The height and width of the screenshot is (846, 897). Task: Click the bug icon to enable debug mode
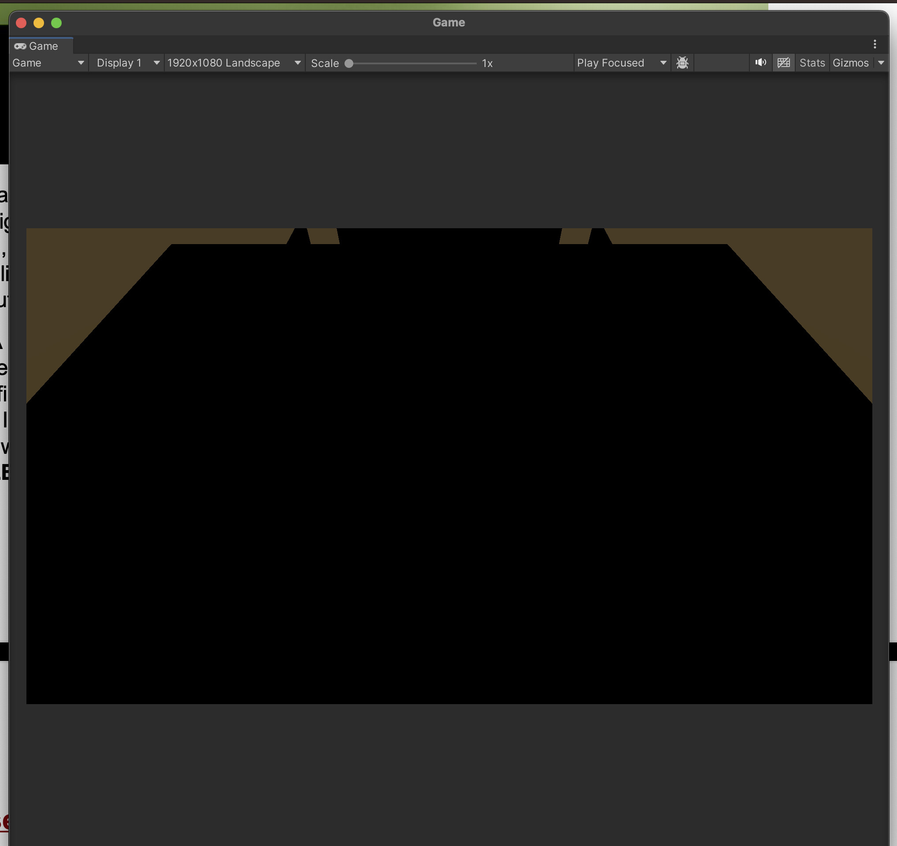tap(682, 63)
